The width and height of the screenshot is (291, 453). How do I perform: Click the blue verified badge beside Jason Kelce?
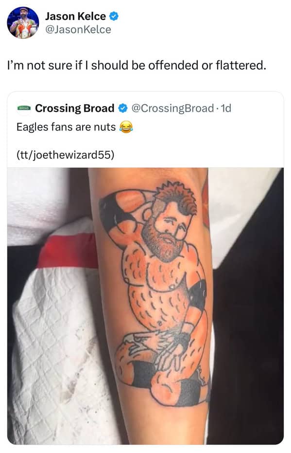coord(114,16)
